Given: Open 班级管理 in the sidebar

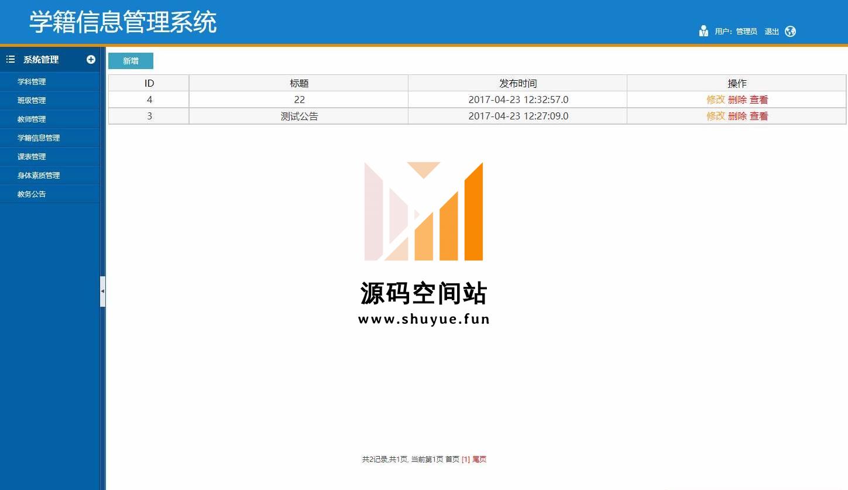Looking at the screenshot, I should click(32, 101).
